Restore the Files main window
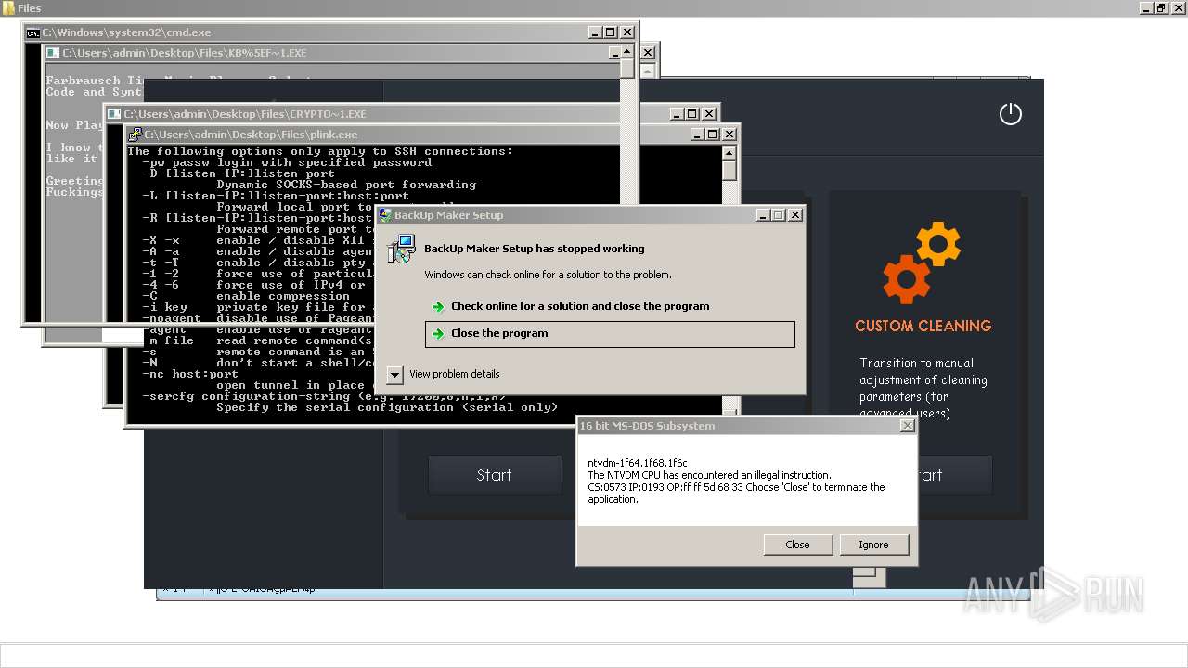1188x668 pixels. coord(1161,8)
